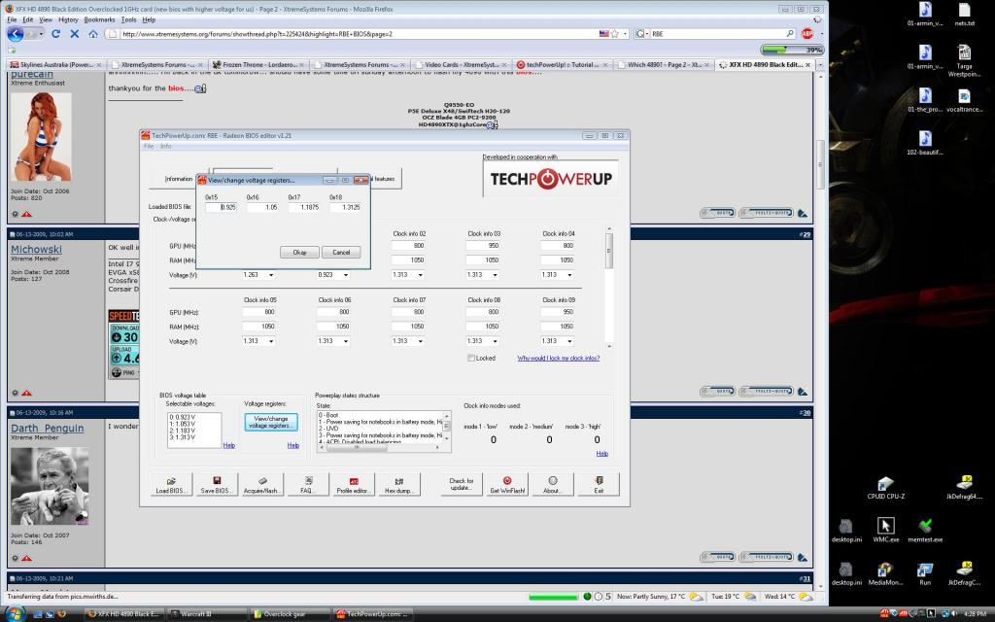Bookmark this page with the star icon
This screenshot has width=995, height=622.
tap(614, 34)
